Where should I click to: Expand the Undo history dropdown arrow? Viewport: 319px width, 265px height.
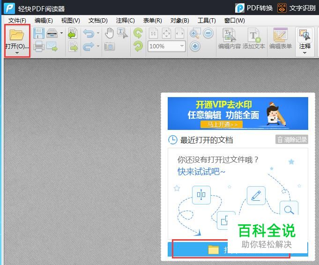[98, 33]
